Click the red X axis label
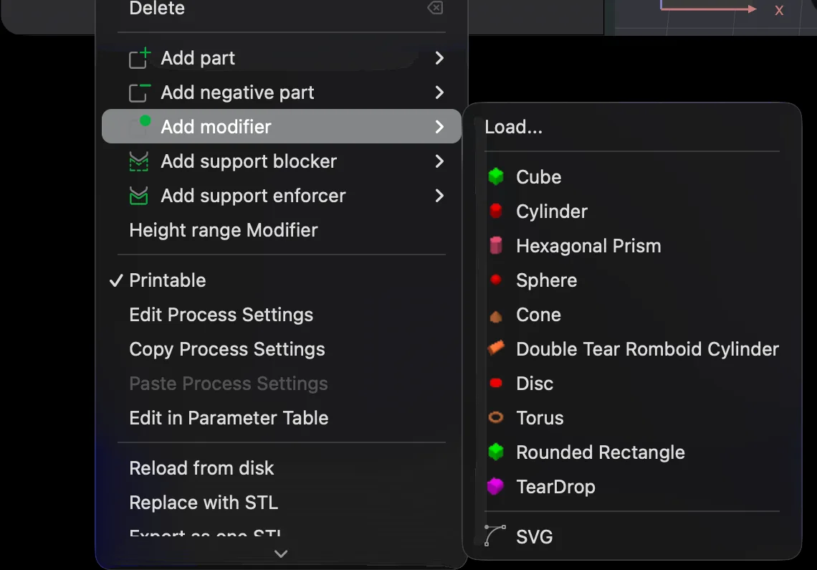This screenshot has height=570, width=817. 779,11
